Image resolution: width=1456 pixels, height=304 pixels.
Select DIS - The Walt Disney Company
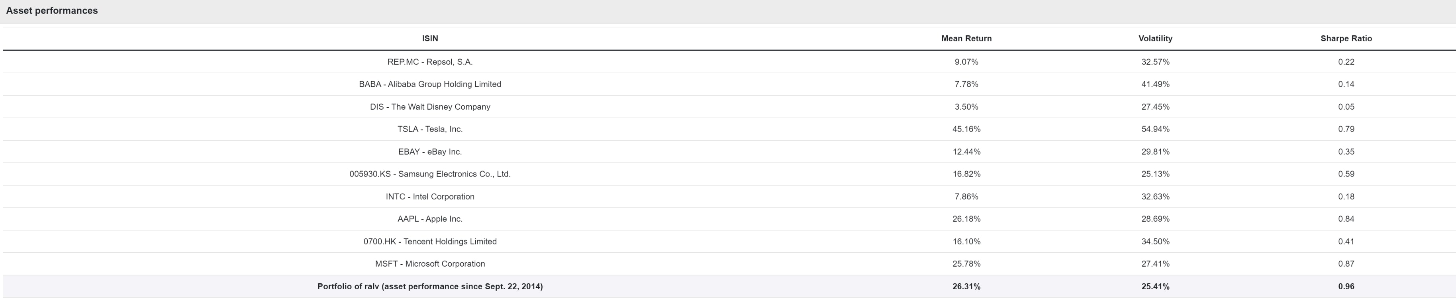click(729, 106)
